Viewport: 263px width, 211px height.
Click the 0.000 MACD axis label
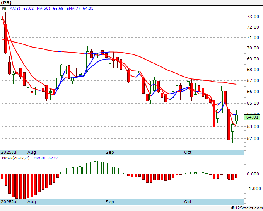[253, 174]
